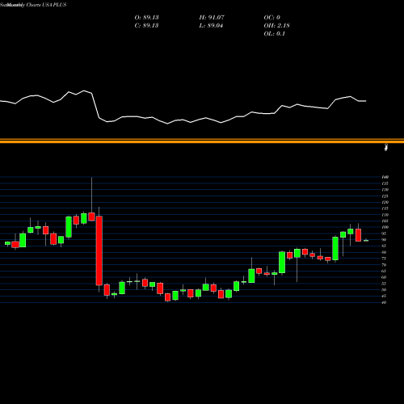Viewport: 404px width, 404px height.
Task: Click the "OL: 0.1" reading
Action: [x=275, y=34]
